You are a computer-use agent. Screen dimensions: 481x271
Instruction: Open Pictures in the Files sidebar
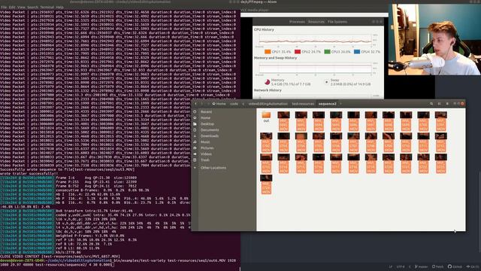[207, 148]
